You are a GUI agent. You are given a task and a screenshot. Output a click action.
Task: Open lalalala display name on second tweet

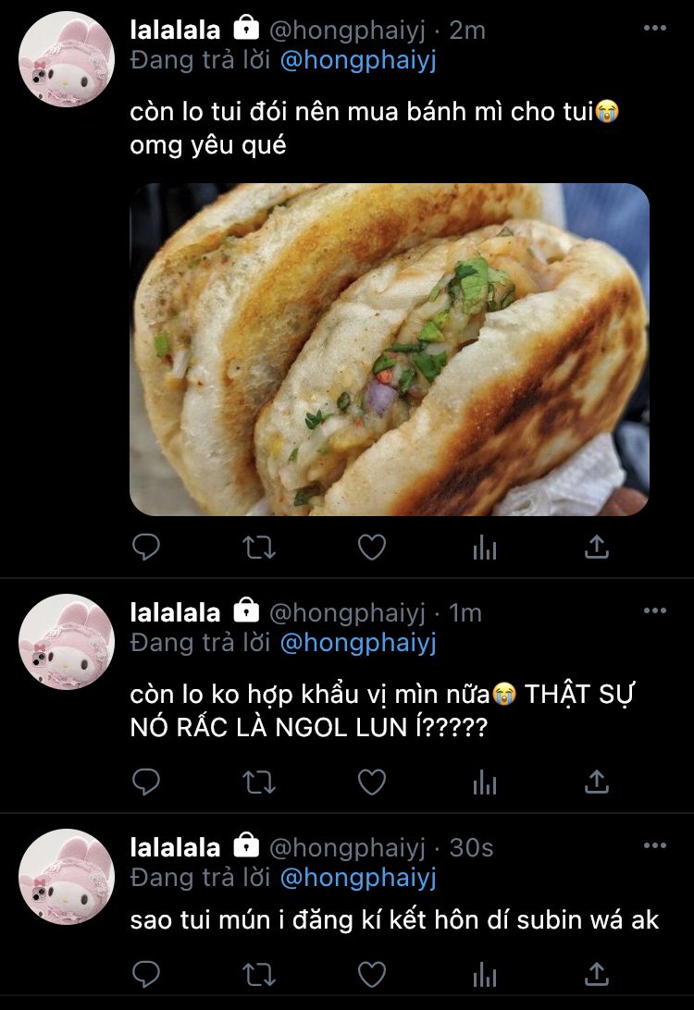pos(175,612)
